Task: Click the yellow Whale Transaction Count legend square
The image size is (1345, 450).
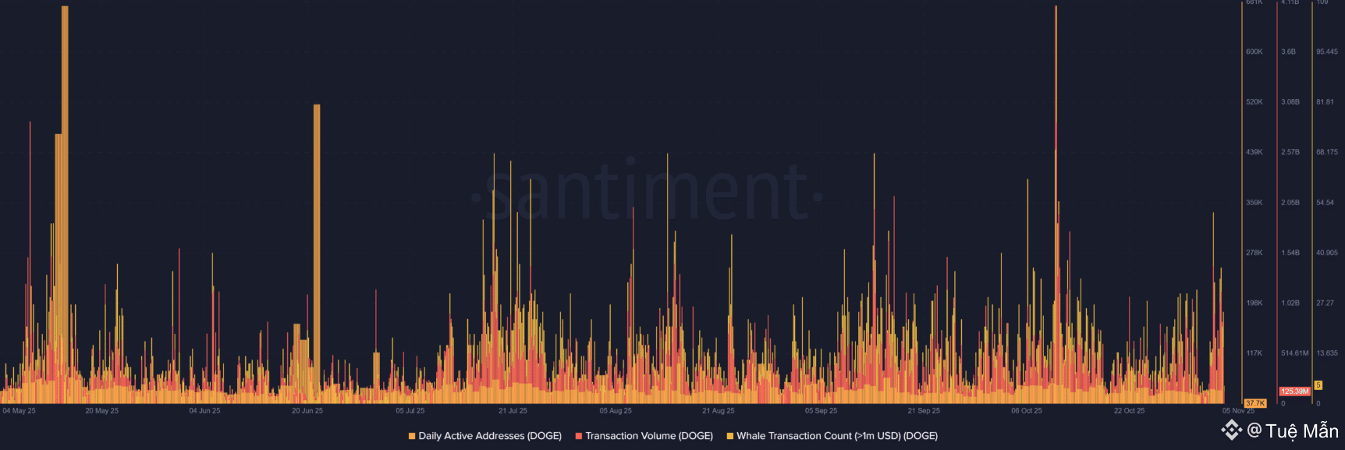Action: (x=730, y=436)
